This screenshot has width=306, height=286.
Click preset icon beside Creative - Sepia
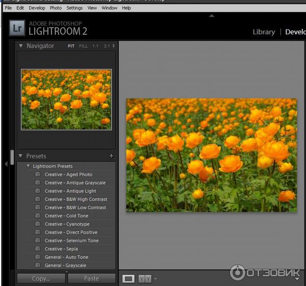pos(37,249)
